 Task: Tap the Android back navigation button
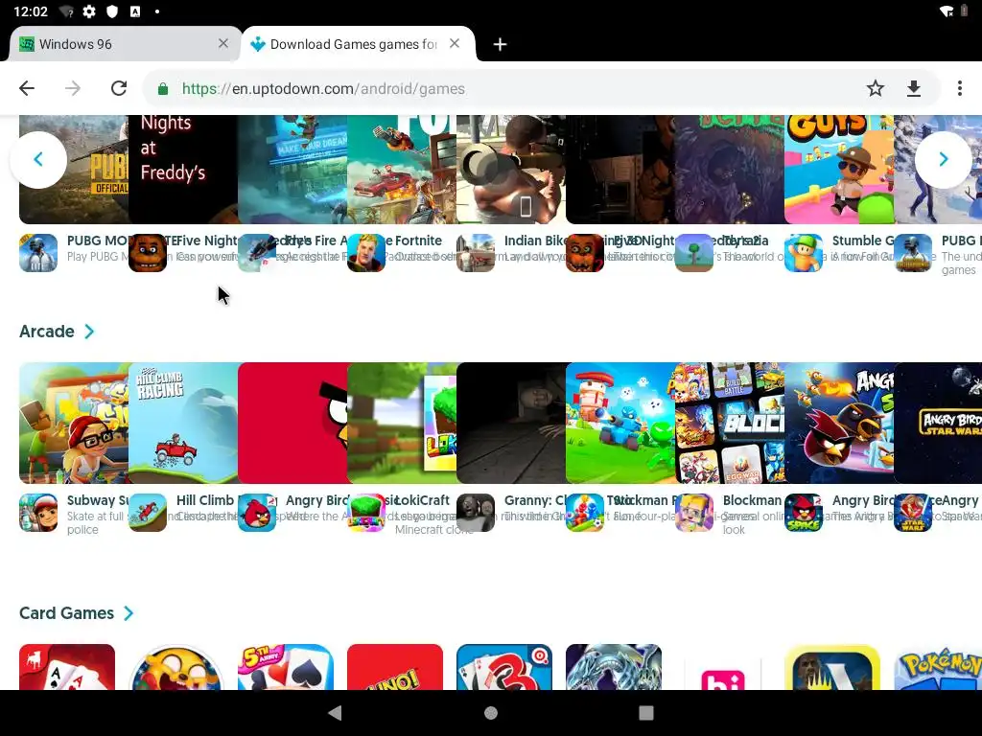[335, 713]
